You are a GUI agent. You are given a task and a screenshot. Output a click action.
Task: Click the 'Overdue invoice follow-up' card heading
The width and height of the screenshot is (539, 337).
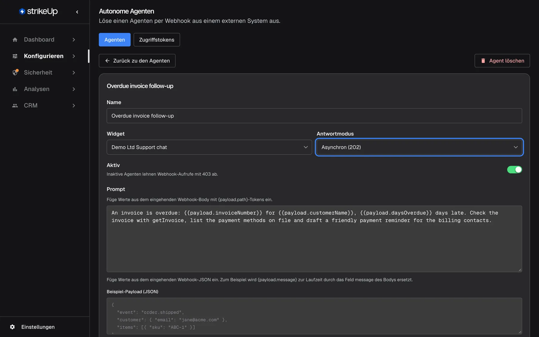pyautogui.click(x=140, y=86)
